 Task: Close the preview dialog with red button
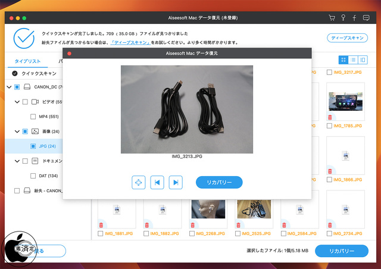(x=69, y=54)
